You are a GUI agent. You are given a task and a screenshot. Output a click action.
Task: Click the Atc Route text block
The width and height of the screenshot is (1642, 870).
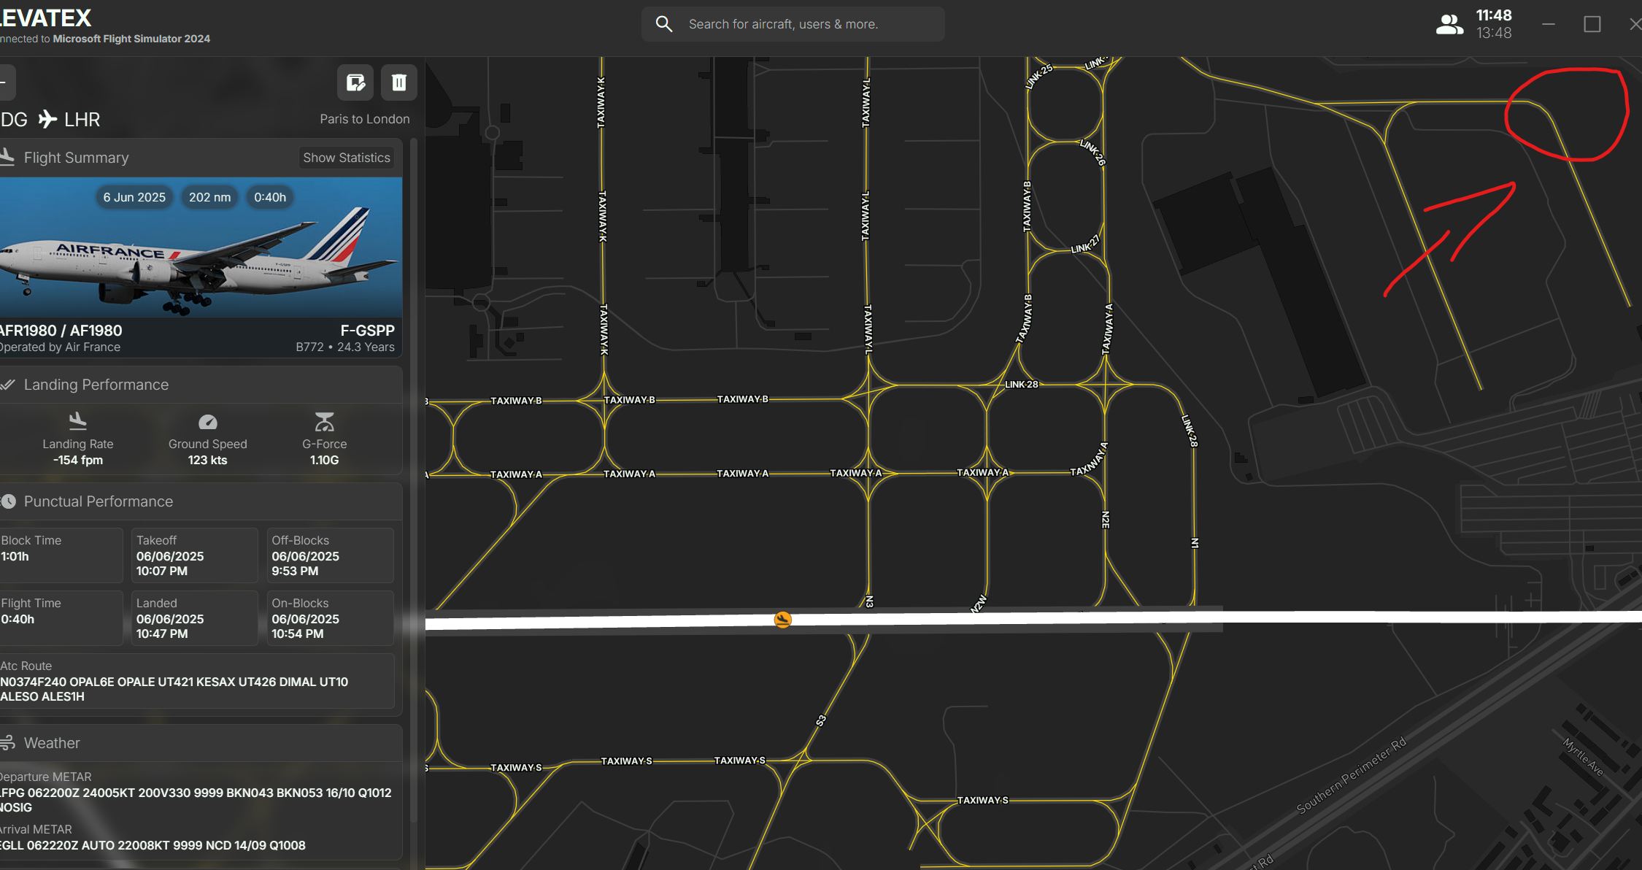point(197,681)
